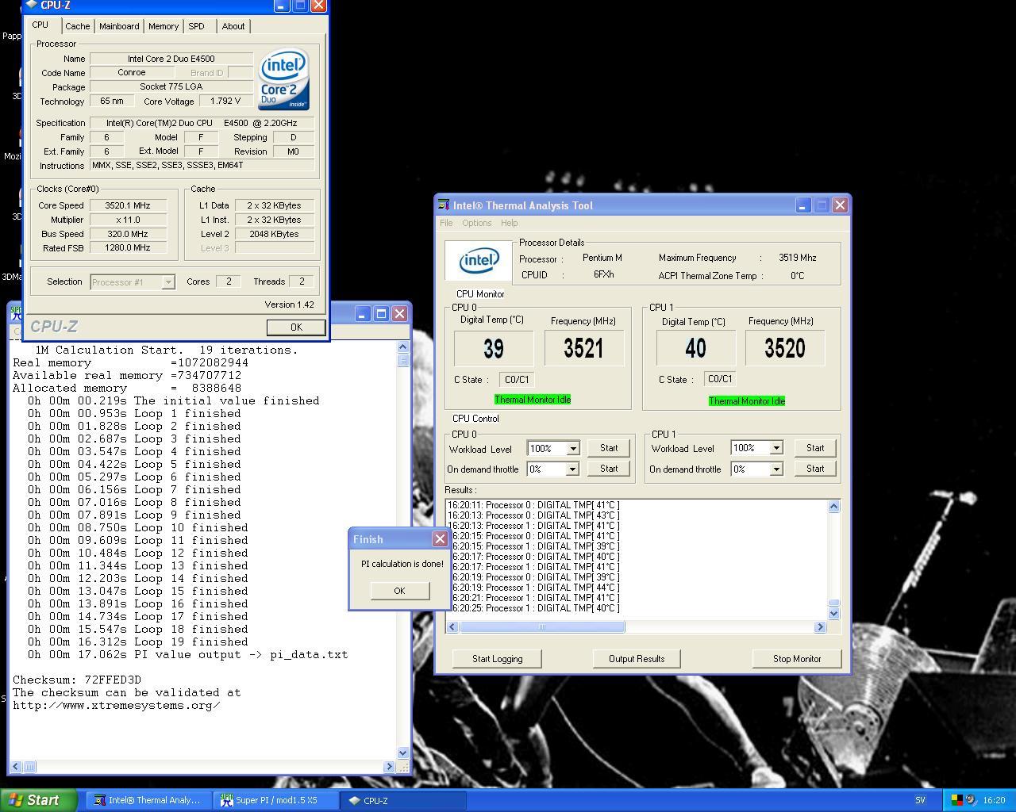The width and height of the screenshot is (1016, 812).
Task: Click the OK button in CPU-Z
Action: click(x=296, y=327)
